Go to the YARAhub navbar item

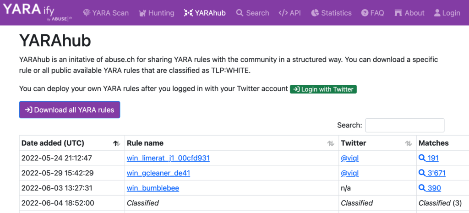pos(205,13)
